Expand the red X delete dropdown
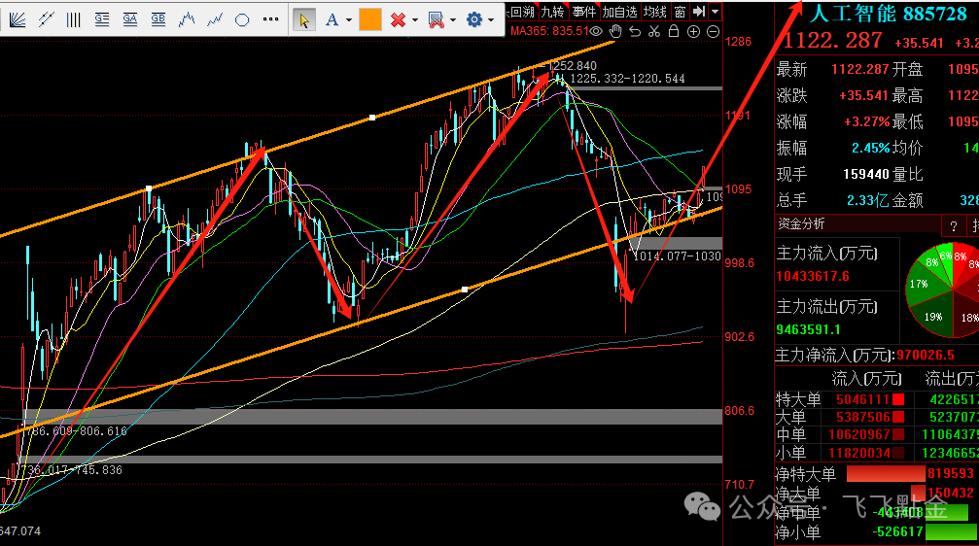 [415, 19]
